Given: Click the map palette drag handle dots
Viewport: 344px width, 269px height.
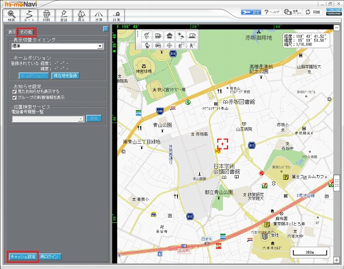Looking at the screenshot, I should click(x=138, y=34).
